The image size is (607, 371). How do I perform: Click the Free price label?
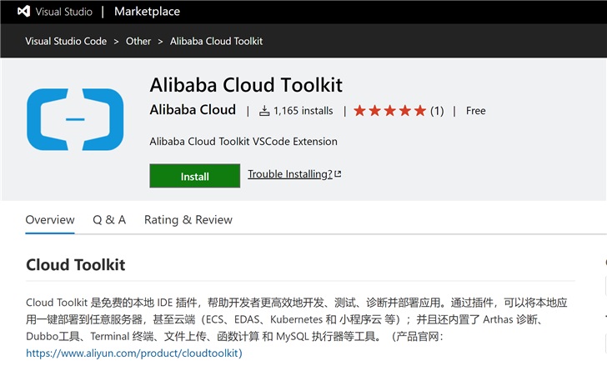(475, 111)
